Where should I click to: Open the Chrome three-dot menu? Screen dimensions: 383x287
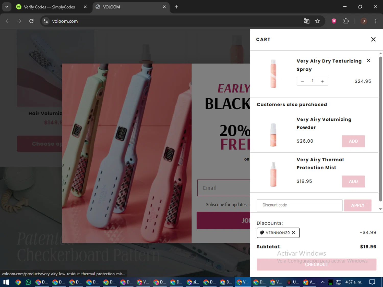coord(376,21)
